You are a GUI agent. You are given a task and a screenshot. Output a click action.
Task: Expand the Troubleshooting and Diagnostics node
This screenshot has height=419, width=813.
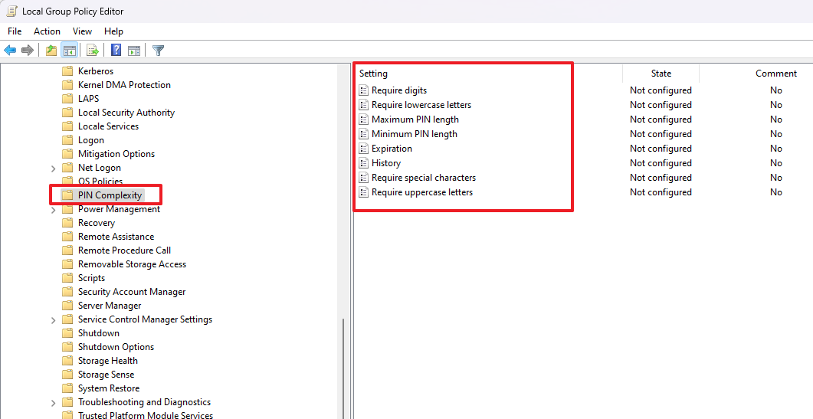54,402
